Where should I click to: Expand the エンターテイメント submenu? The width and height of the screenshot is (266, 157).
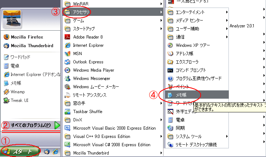click(x=226, y=12)
